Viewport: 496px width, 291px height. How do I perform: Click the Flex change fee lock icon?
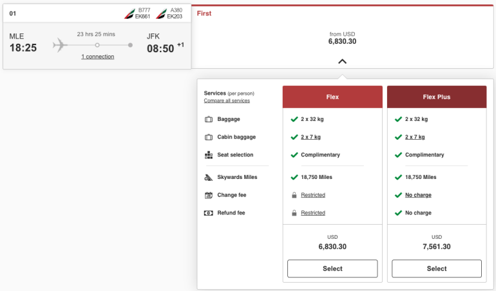pos(294,195)
